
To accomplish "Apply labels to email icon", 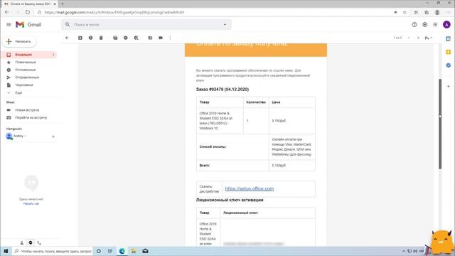I will pyautogui.click(x=161, y=38).
